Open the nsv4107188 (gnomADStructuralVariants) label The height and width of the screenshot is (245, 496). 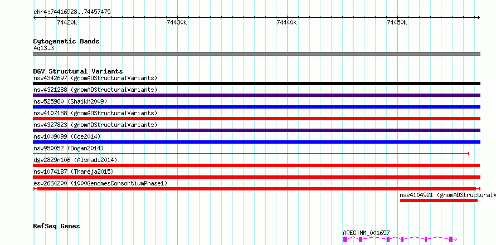click(x=95, y=113)
